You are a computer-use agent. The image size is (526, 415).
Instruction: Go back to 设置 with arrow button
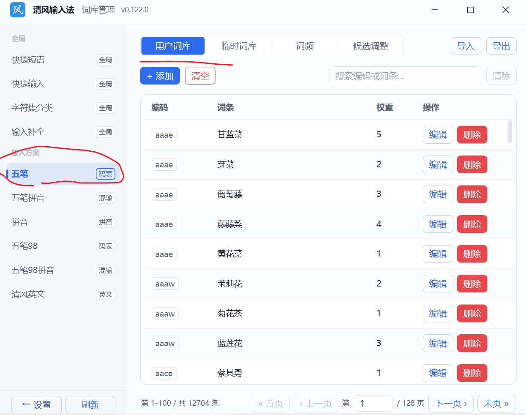coord(36,405)
